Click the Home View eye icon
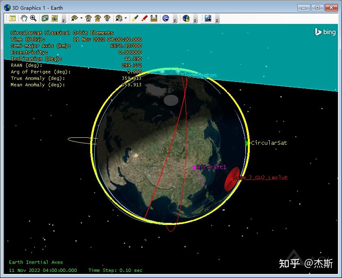 tap(88, 18)
